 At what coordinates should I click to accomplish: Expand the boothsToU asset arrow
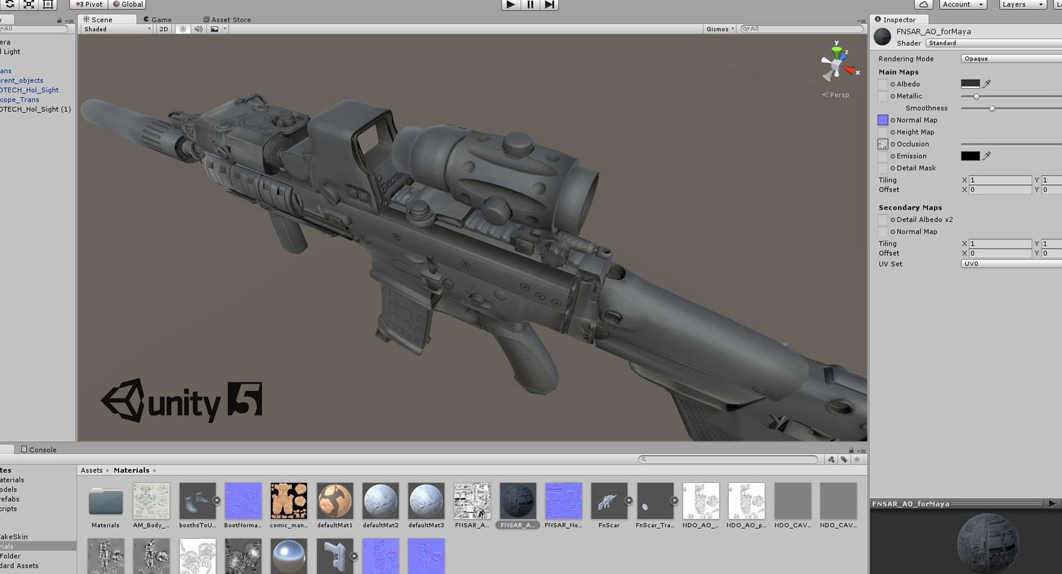click(x=216, y=500)
